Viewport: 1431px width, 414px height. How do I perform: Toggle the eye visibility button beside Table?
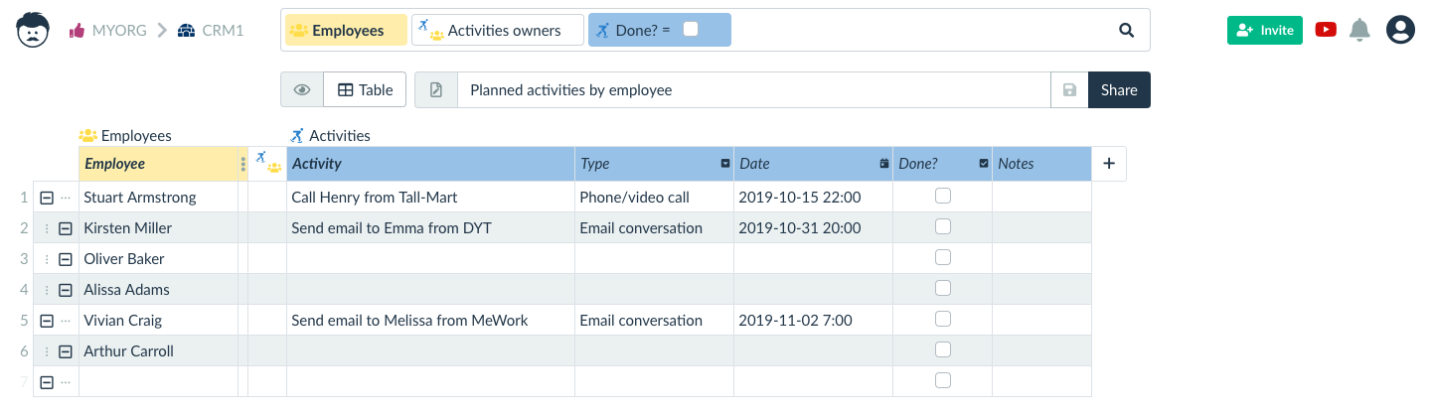point(302,90)
